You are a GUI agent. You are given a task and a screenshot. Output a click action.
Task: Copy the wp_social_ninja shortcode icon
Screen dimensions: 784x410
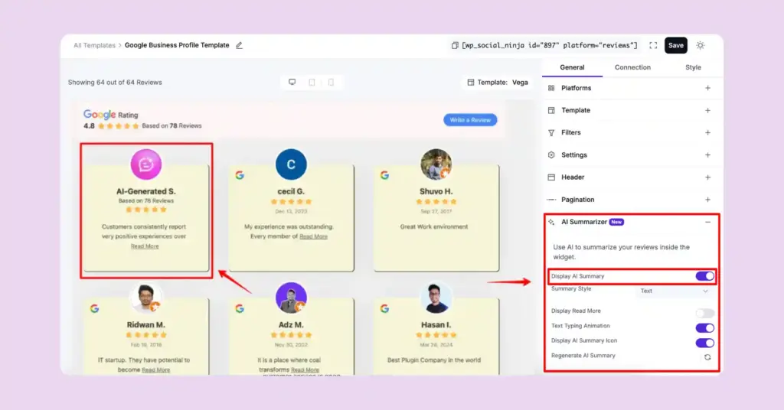[455, 45]
